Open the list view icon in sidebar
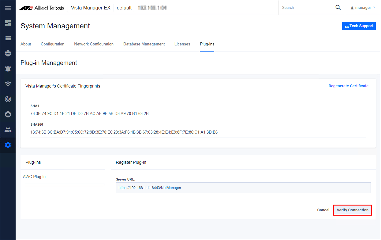381x240 pixels. tap(8, 38)
